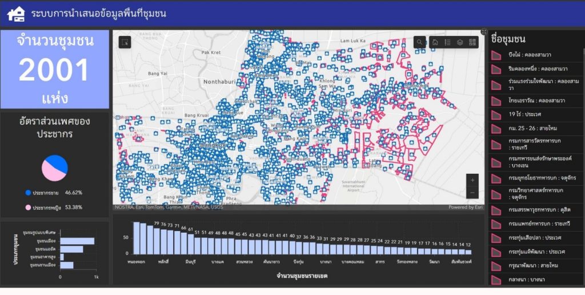Click the dashboard house logo in header
The image size is (585, 295).
click(16, 13)
